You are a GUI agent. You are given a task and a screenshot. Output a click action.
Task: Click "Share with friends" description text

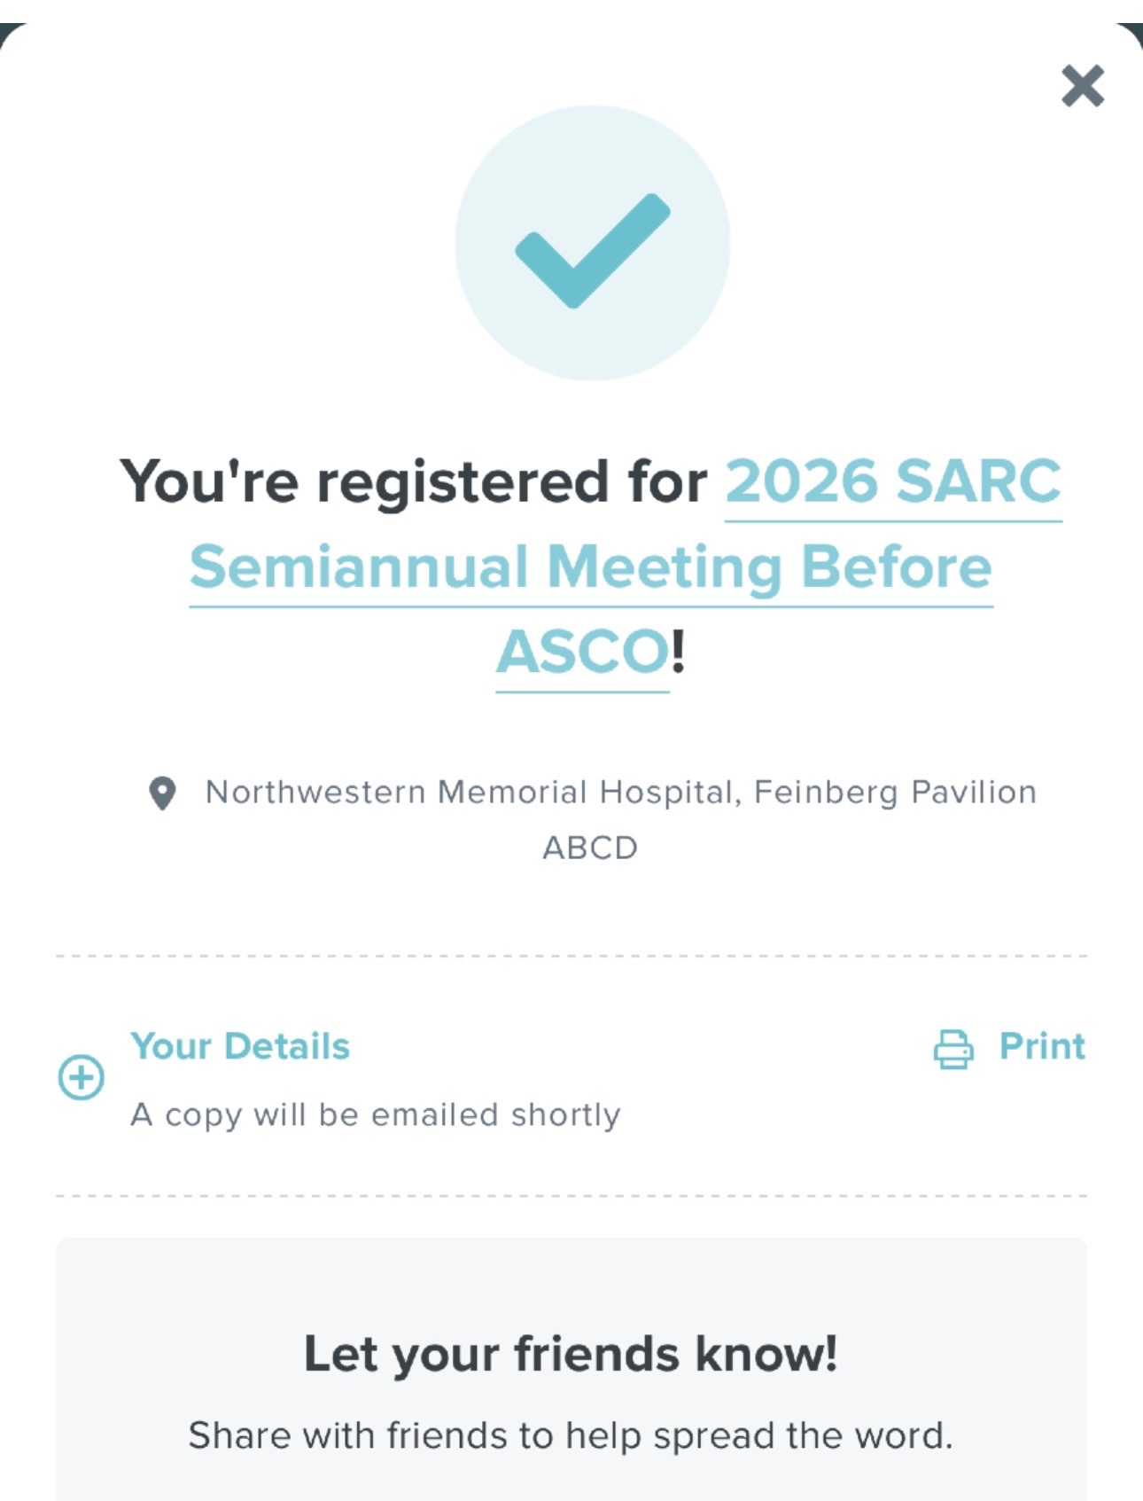pyautogui.click(x=571, y=1435)
